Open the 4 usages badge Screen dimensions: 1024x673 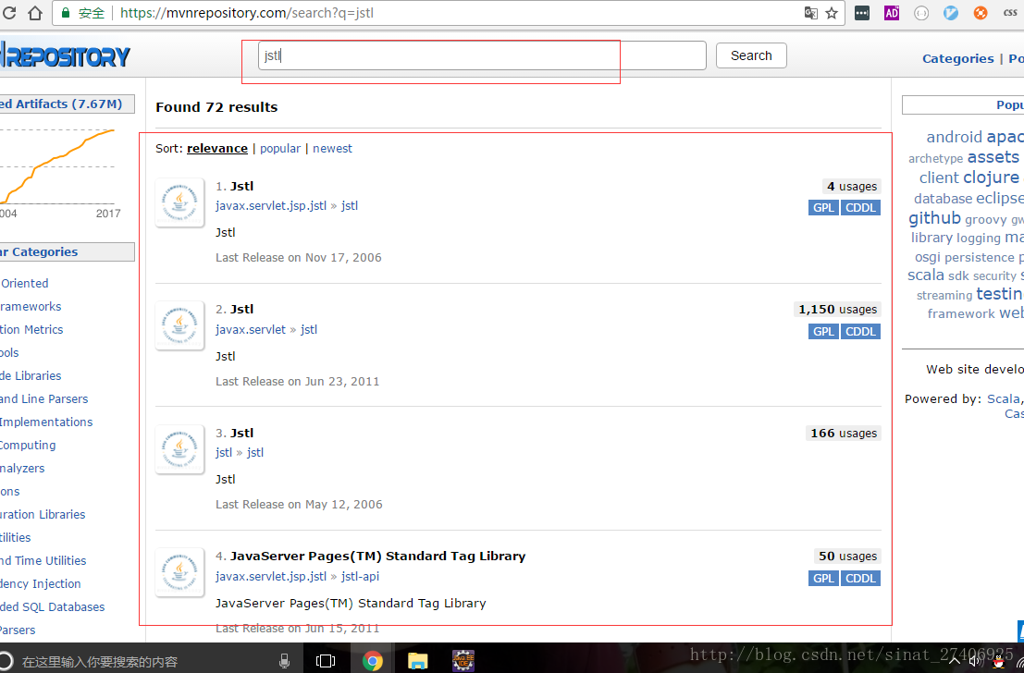852,187
